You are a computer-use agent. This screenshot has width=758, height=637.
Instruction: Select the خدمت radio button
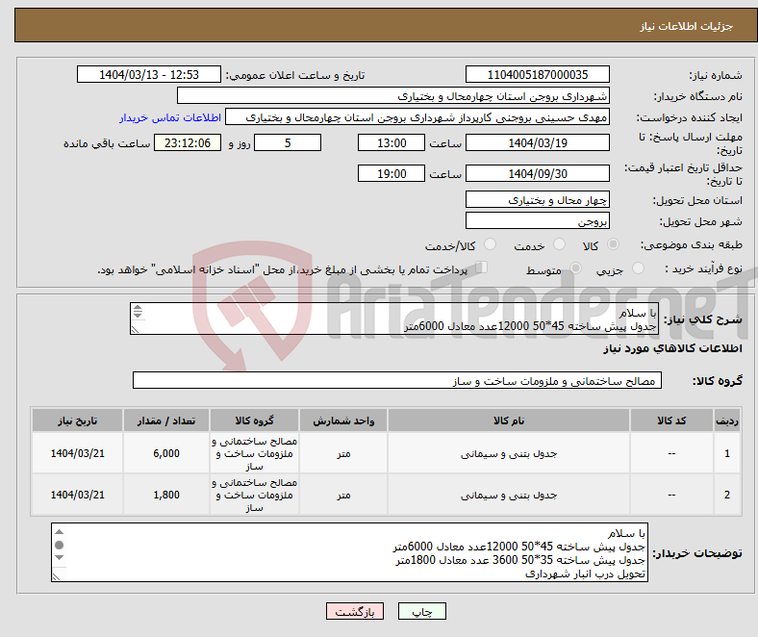pyautogui.click(x=559, y=244)
